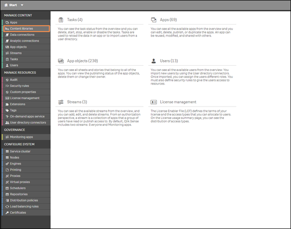
Task: Open License management in sidebar
Action: click(26, 98)
